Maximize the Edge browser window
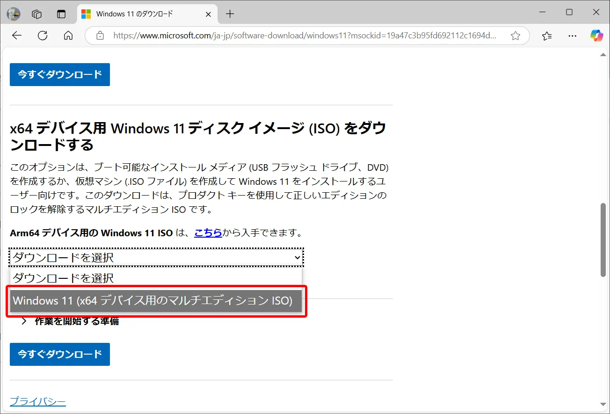This screenshot has height=414, width=610. tap(569, 13)
